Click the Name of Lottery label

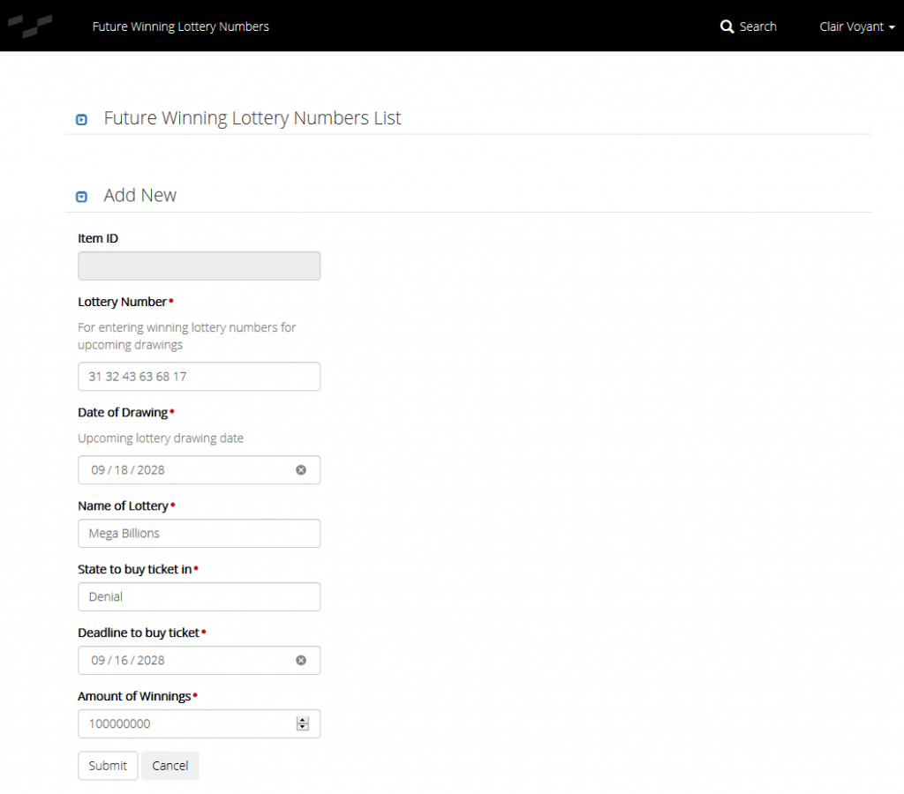click(x=123, y=506)
